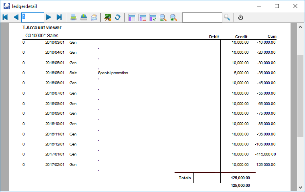Go to next report page
Screen dimensions: 305x192
[x=49, y=17]
